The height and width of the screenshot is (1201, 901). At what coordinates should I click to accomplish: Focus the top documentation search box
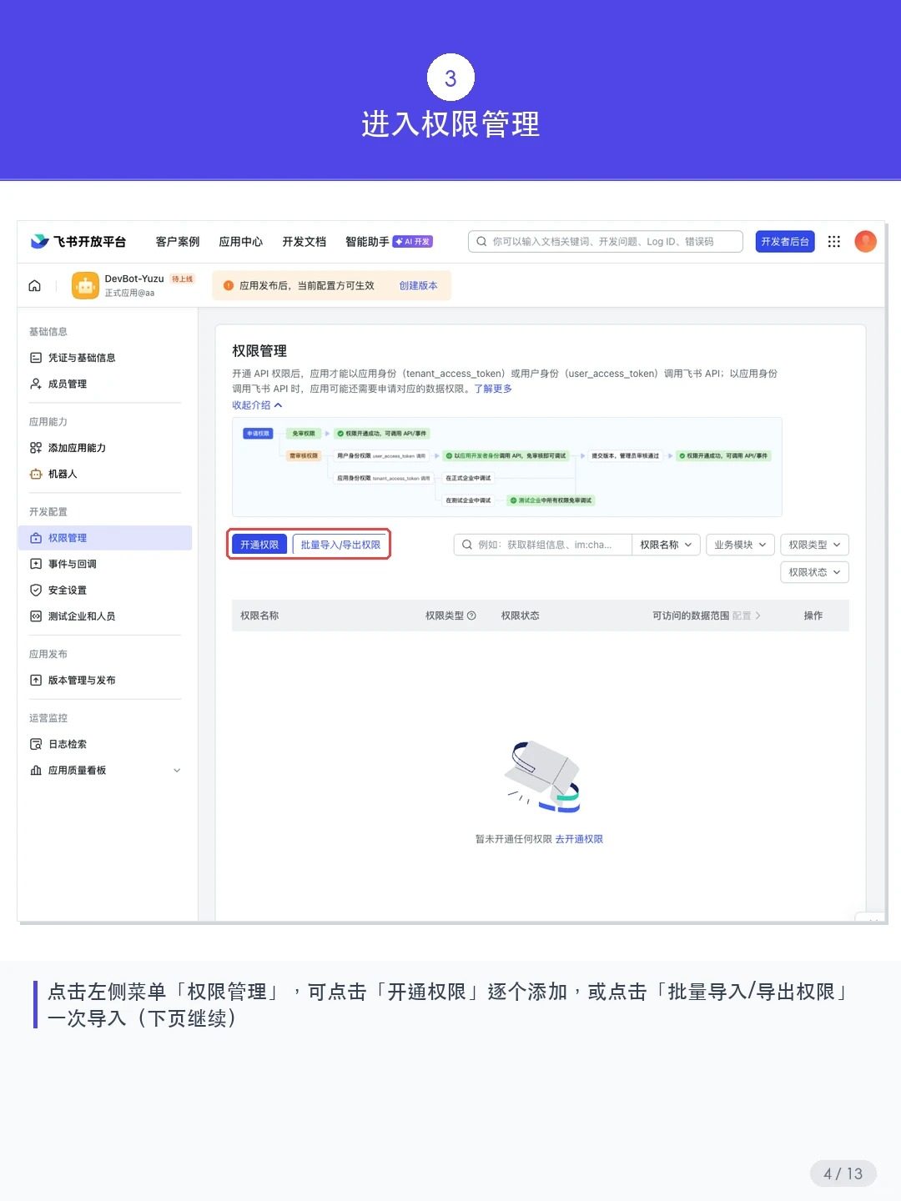coord(606,242)
